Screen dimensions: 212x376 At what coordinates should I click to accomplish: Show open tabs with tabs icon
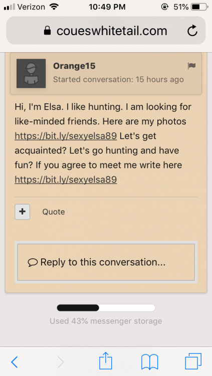pyautogui.click(x=193, y=362)
